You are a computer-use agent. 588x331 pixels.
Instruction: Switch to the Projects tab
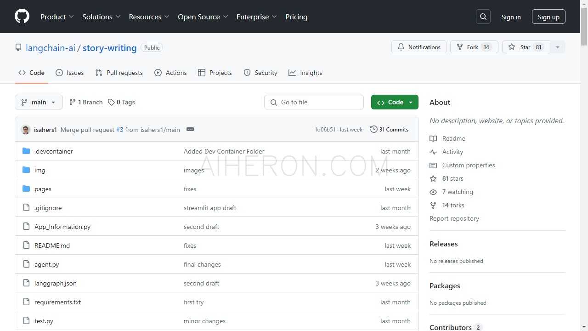pos(215,73)
